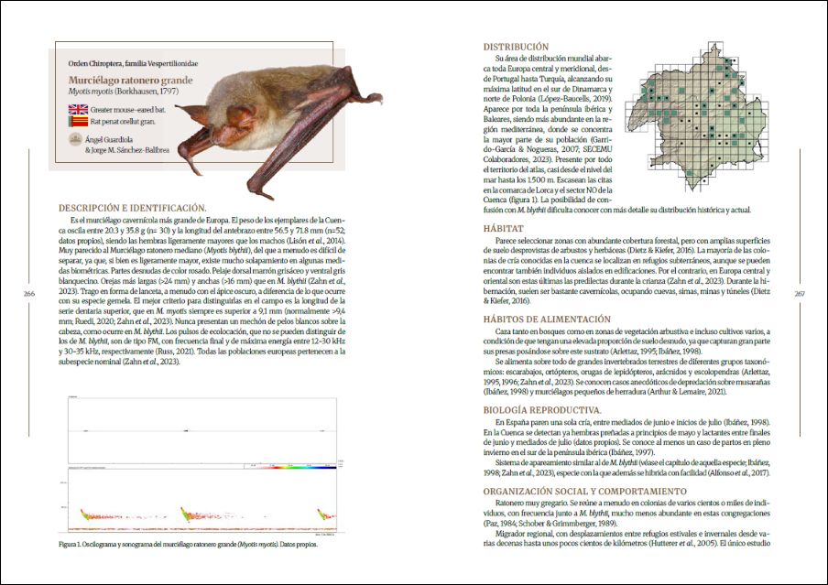The width and height of the screenshot is (828, 585).
Task: Click the title 'Murciélago ratonero grande'
Action: [x=130, y=81]
